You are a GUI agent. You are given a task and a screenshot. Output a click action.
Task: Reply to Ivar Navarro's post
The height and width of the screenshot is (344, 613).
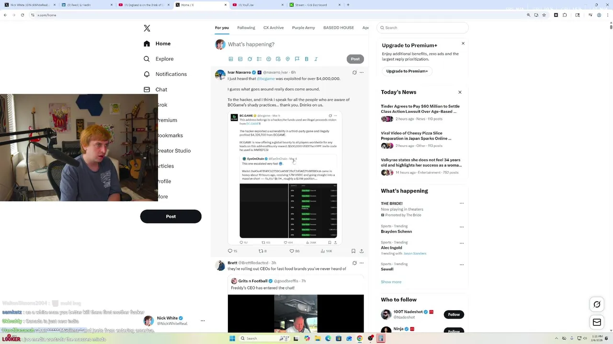point(232,251)
